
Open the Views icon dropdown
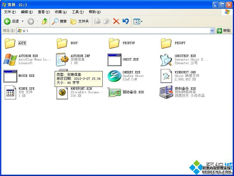click(x=138, y=21)
